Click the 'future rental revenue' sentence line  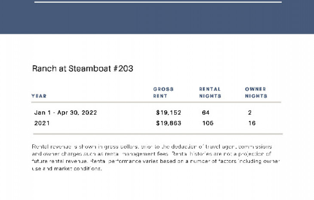156,161
